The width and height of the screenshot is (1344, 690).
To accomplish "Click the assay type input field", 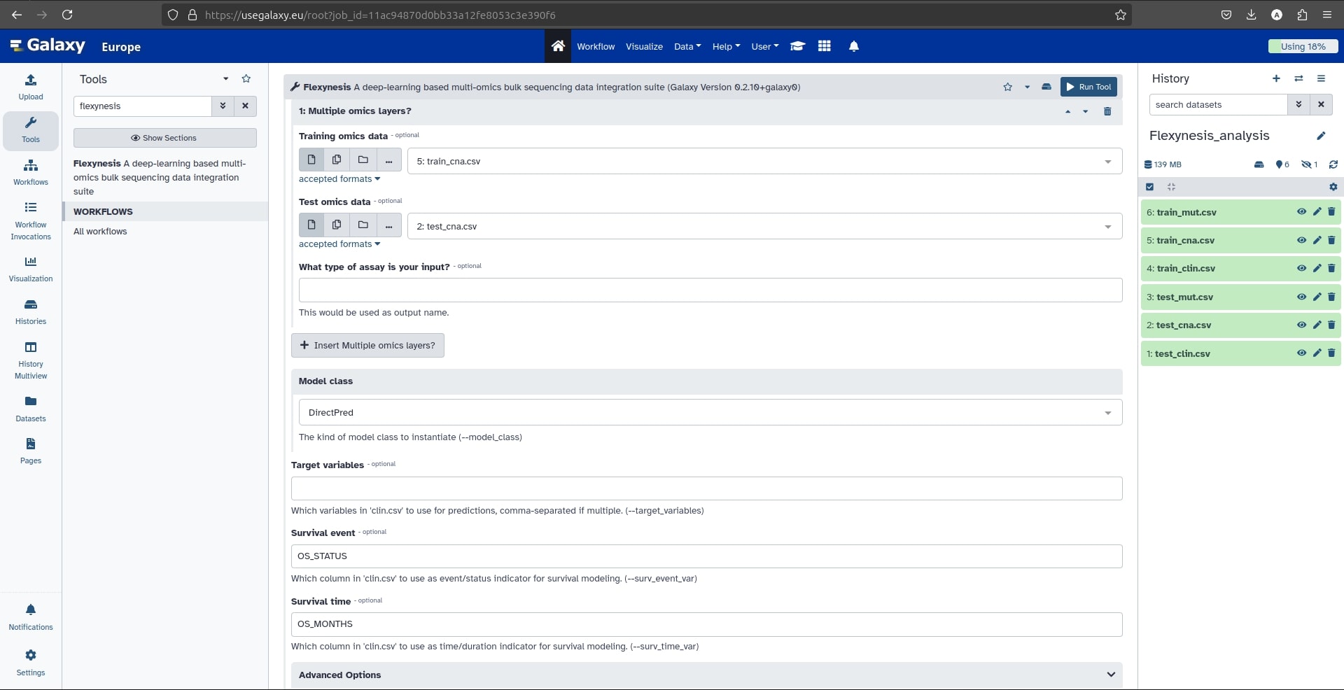I will [710, 290].
